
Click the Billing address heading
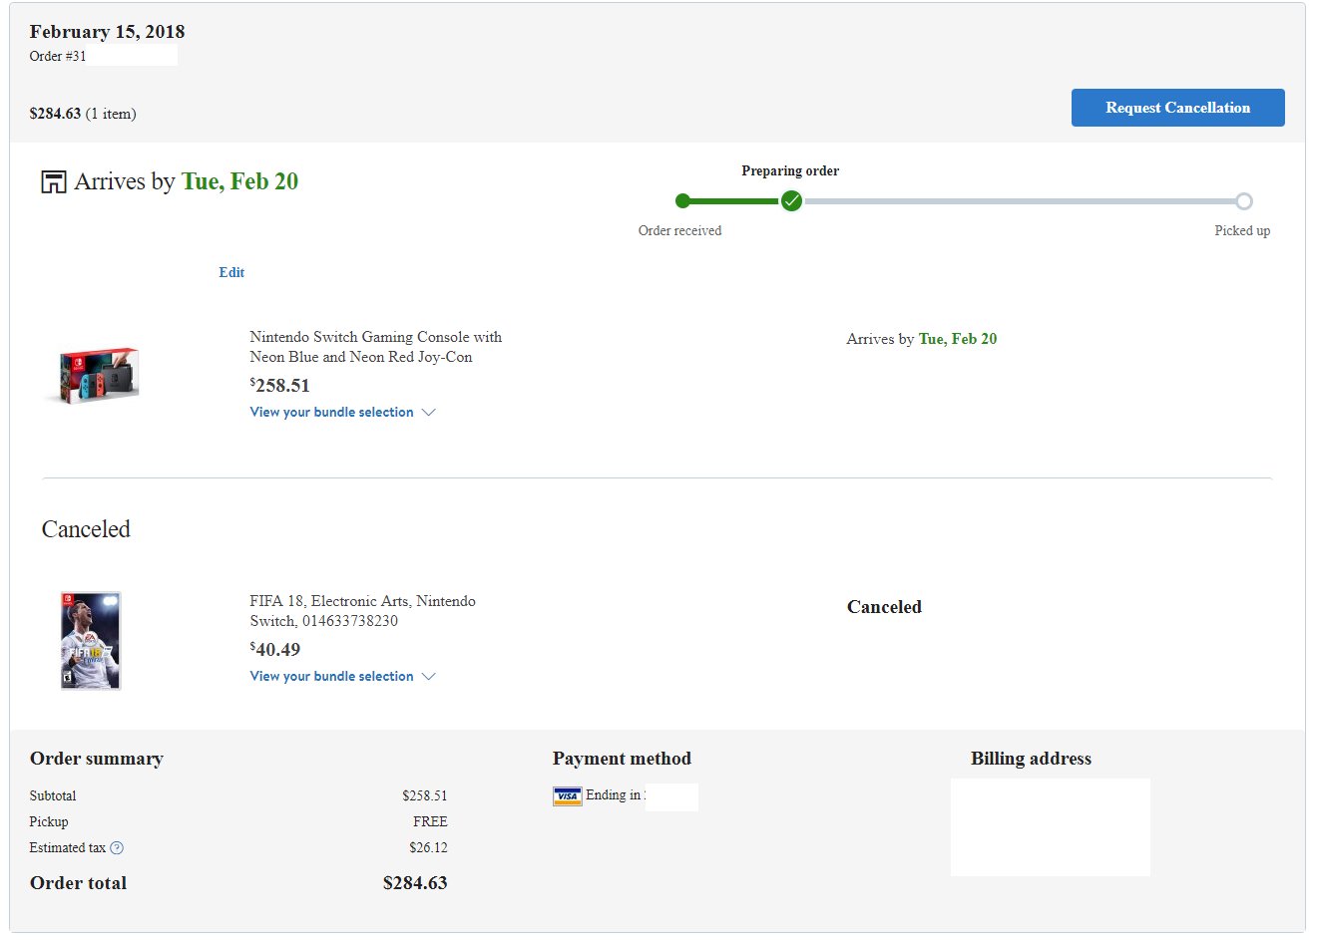(1031, 759)
